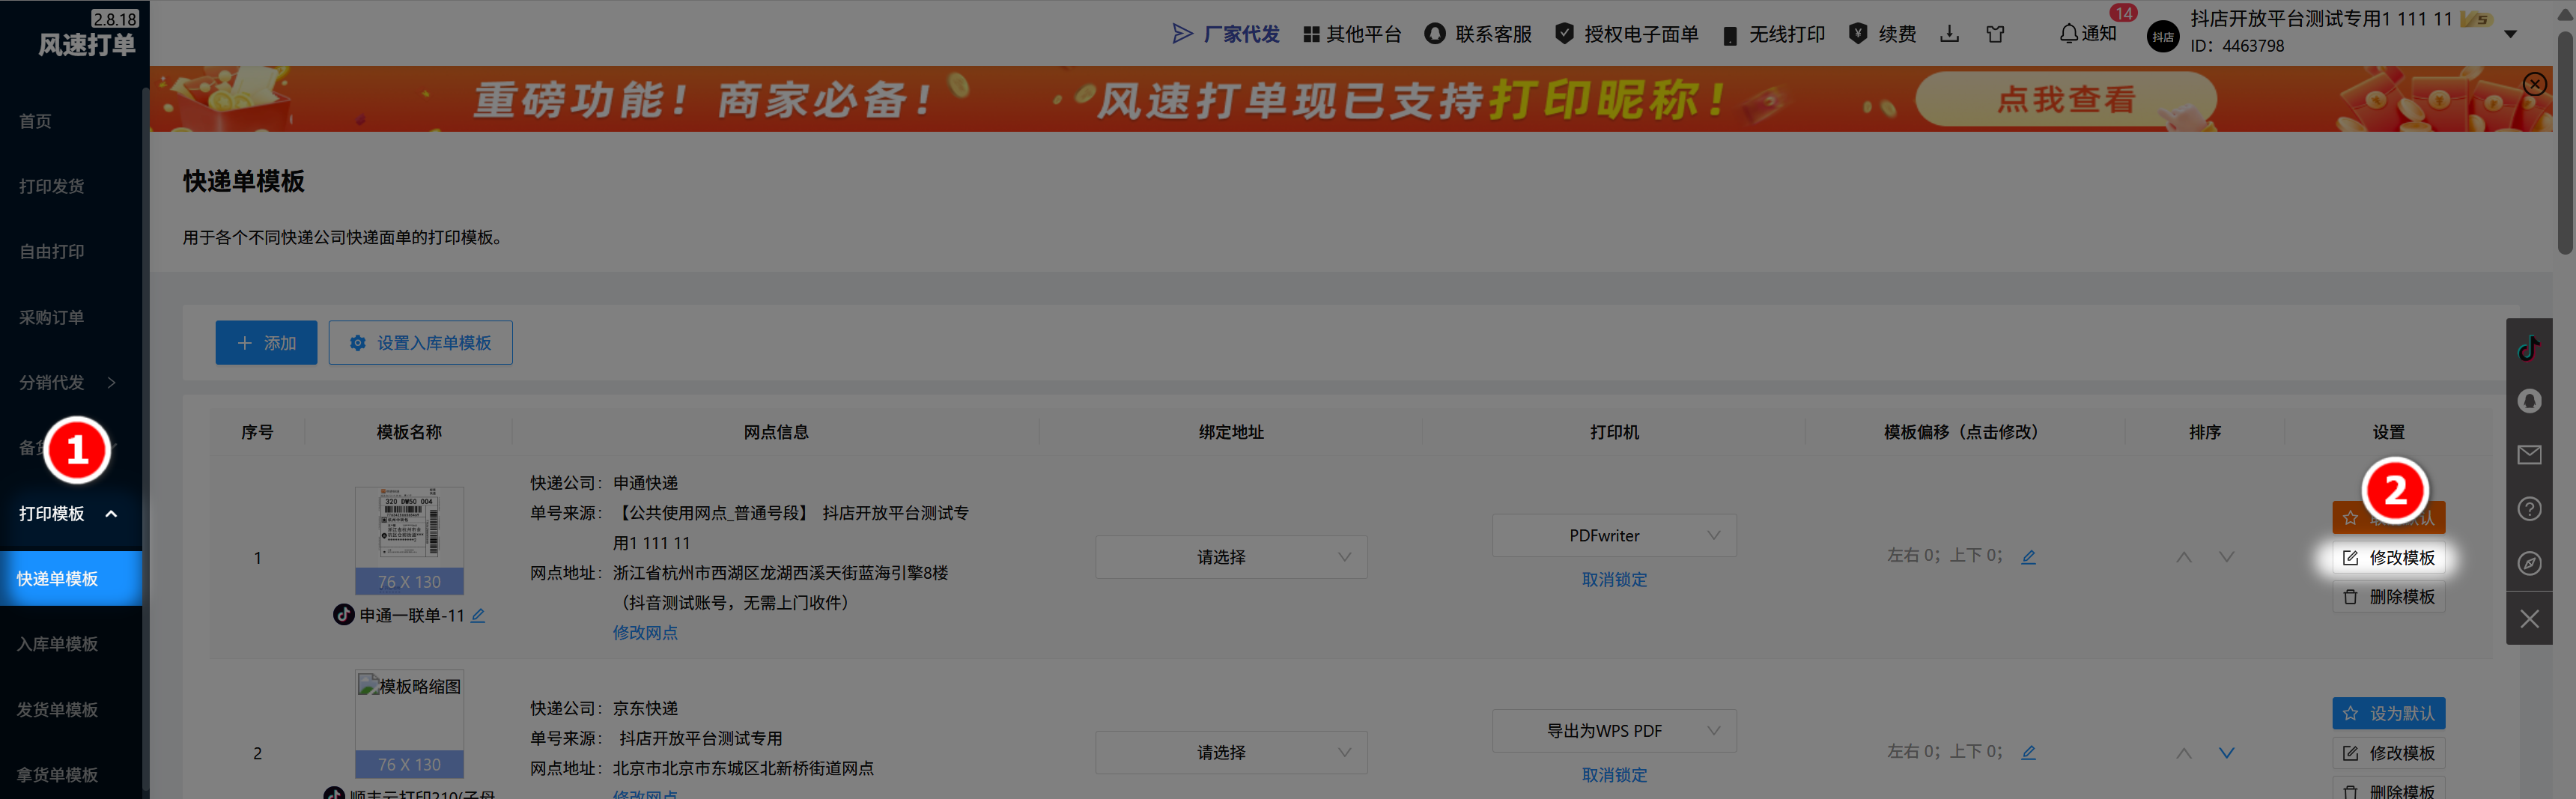Viewport: 2576px width, 799px height.
Task: Open PDFwriter printer dropdown
Action: 1614,535
